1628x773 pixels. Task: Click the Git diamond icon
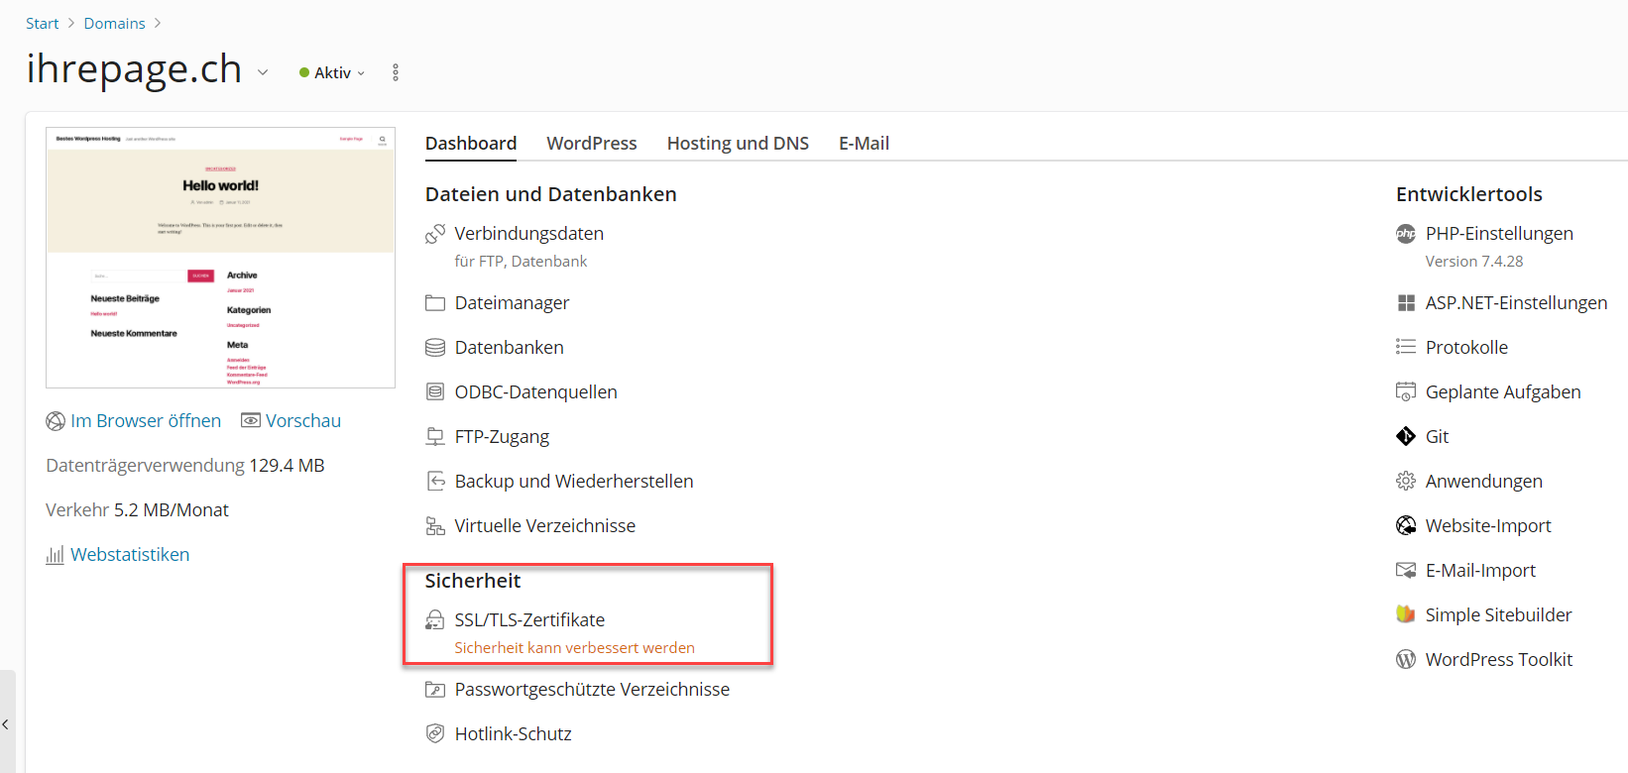(1405, 436)
